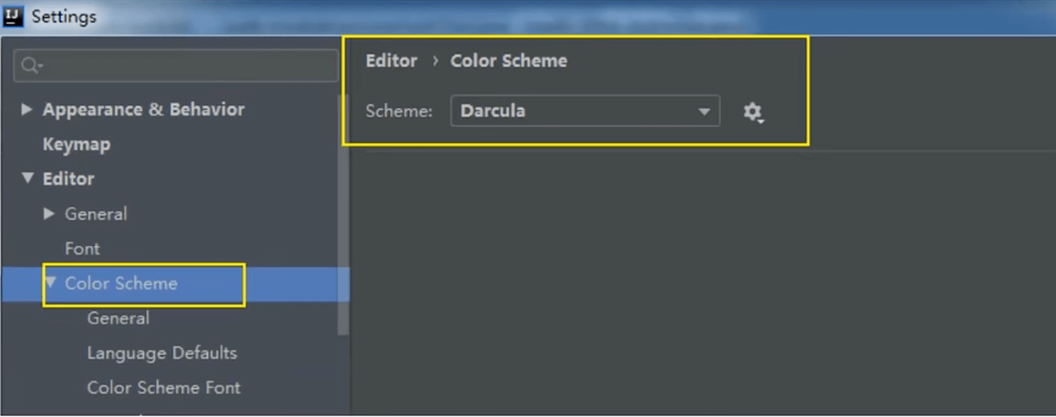The width and height of the screenshot is (1056, 417).
Task: Select Color Scheme in the sidebar tree
Action: [121, 284]
